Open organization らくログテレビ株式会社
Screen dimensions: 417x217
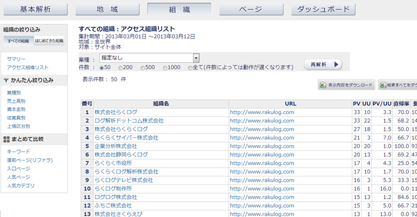[x=124, y=180]
